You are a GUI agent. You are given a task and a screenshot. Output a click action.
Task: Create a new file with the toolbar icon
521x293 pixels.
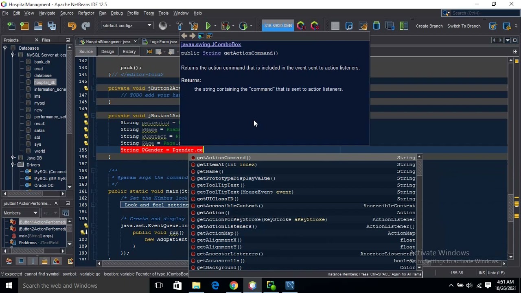pos(11,26)
